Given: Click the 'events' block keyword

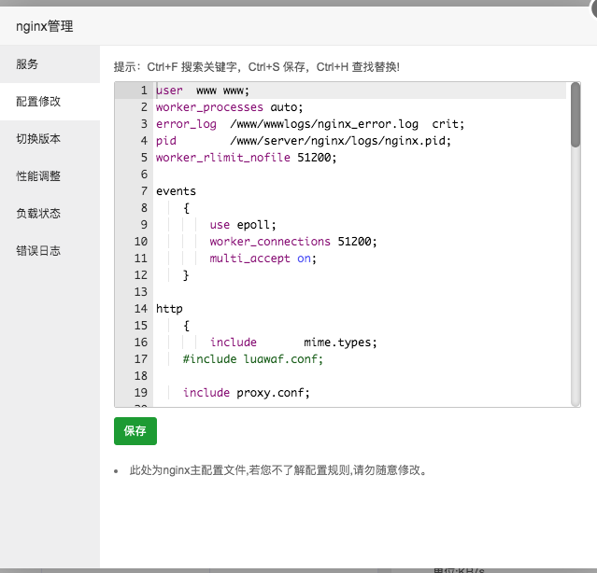Looking at the screenshot, I should (x=176, y=191).
